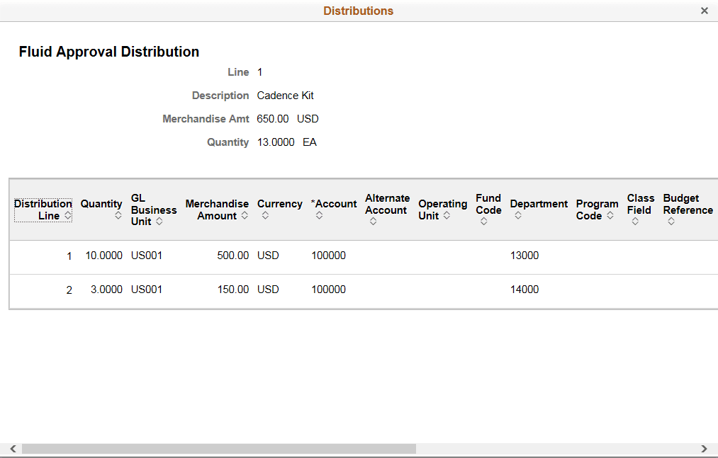Select the Fluid Approval Distribution heading

coord(108,51)
